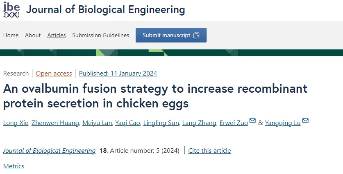Open author Yaqi Cao's profile
Viewport: 343px width, 174px height.
click(x=127, y=123)
